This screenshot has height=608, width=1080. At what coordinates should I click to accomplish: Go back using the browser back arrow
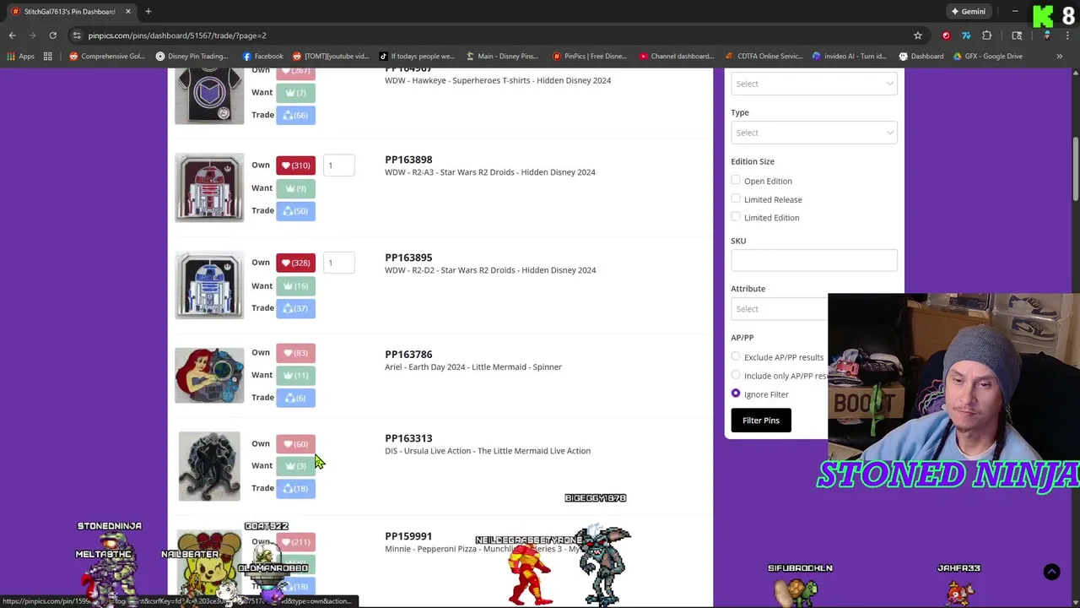click(x=12, y=35)
